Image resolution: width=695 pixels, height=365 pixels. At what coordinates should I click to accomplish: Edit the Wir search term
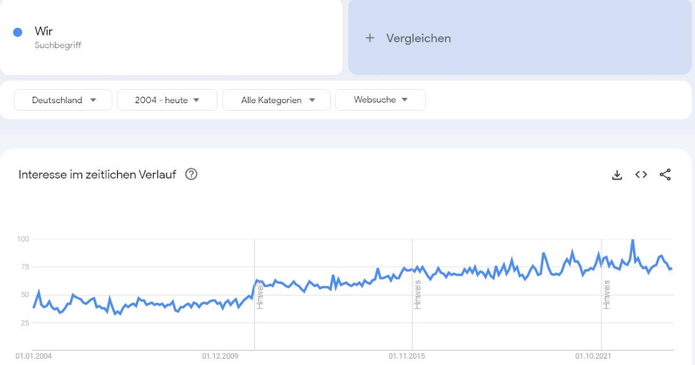pyautogui.click(x=44, y=31)
